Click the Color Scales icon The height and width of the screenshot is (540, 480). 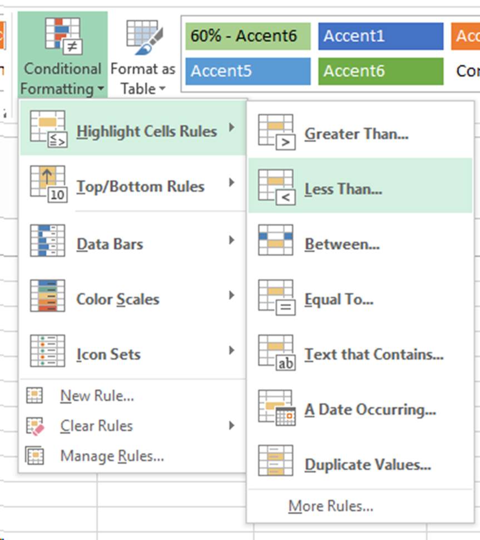pyautogui.click(x=47, y=295)
